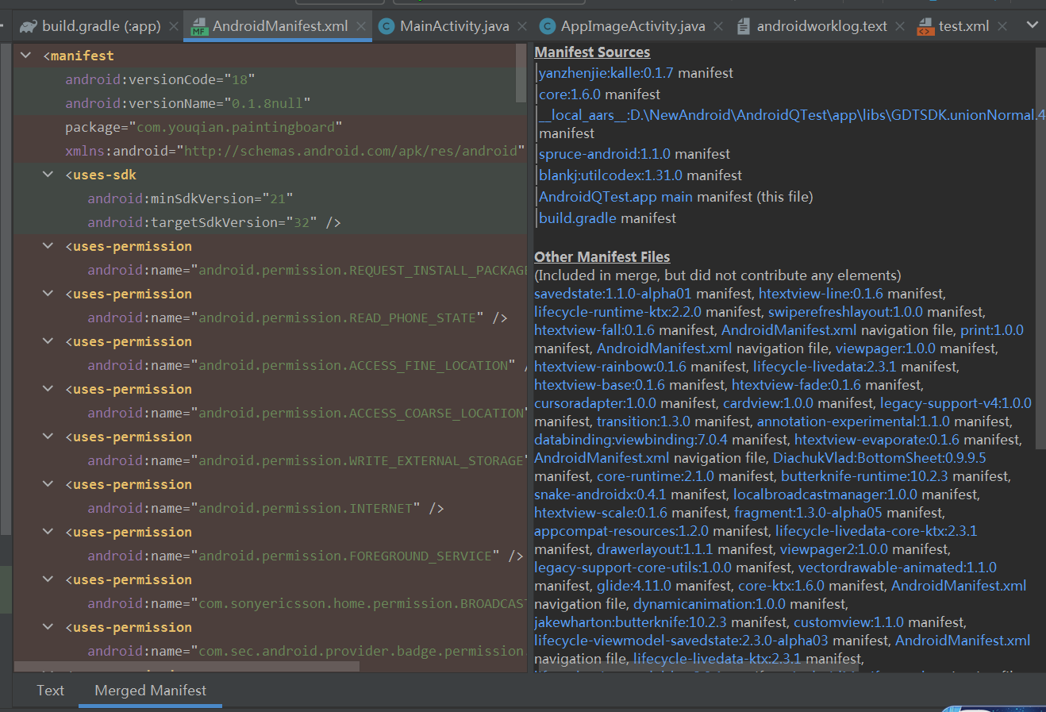Switch to the Text tab
Image resolution: width=1046 pixels, height=712 pixels.
pyautogui.click(x=50, y=691)
